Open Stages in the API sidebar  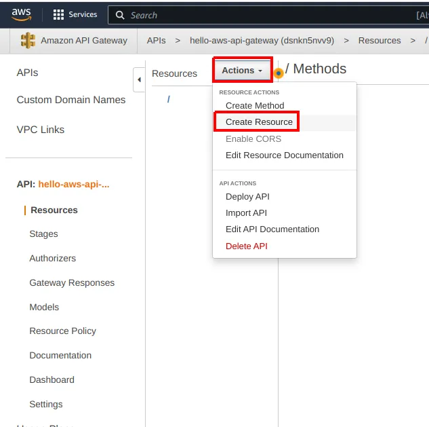coord(43,234)
